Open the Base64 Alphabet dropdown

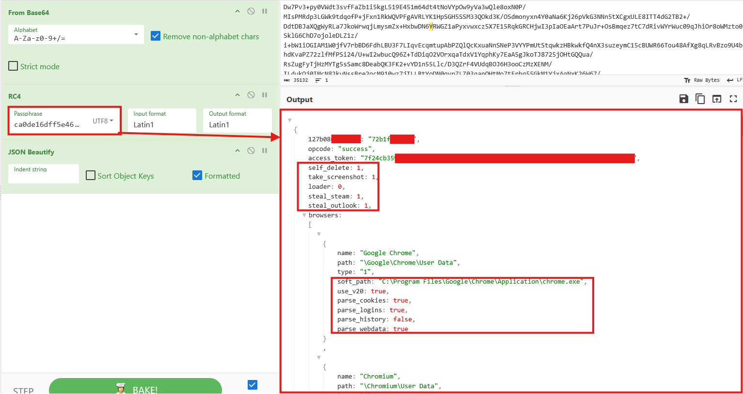point(136,34)
